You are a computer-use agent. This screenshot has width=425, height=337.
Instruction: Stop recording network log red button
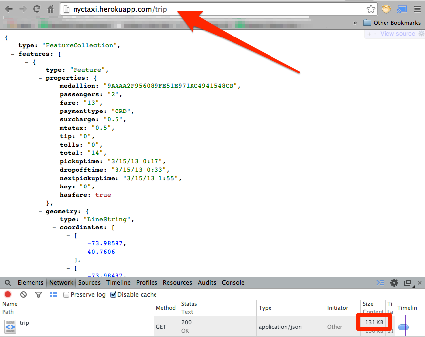(x=8, y=294)
